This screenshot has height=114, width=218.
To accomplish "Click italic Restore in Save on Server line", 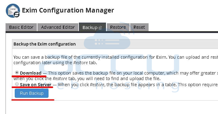I will tap(97, 85).
